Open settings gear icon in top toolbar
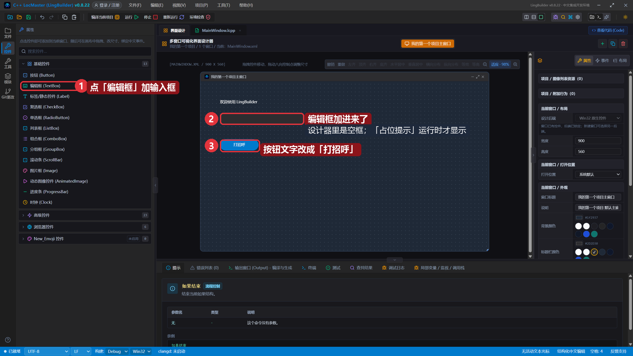Viewport: 633px width, 356px height. [x=578, y=17]
